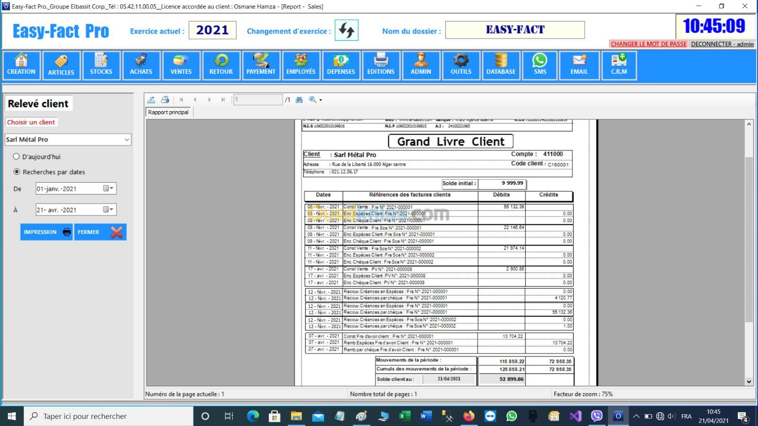Open the De start date picker
This screenshot has height=426, width=758.
point(108,188)
